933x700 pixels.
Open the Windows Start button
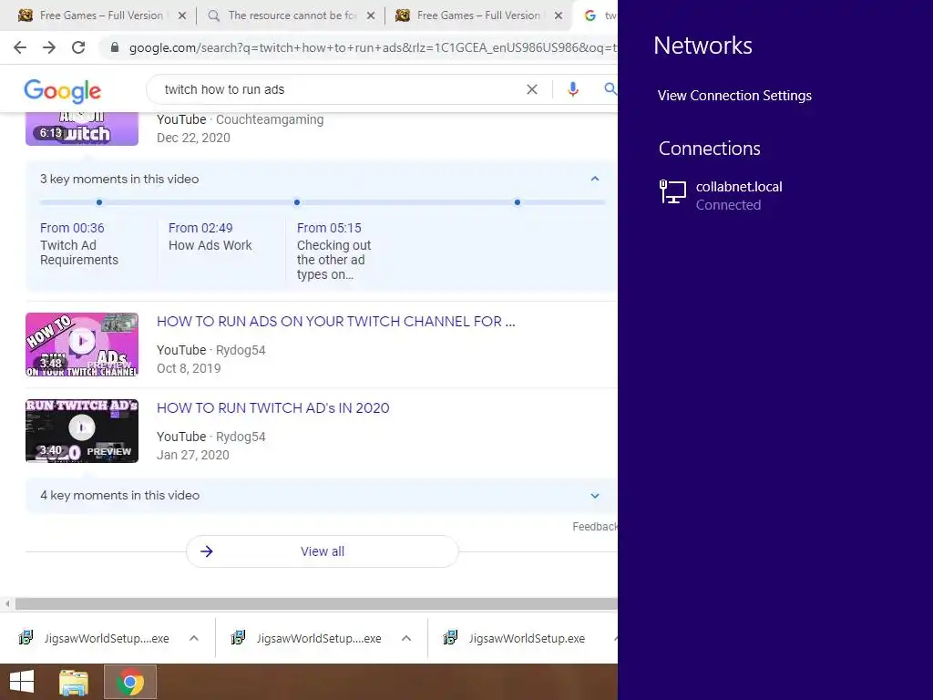pos(22,682)
